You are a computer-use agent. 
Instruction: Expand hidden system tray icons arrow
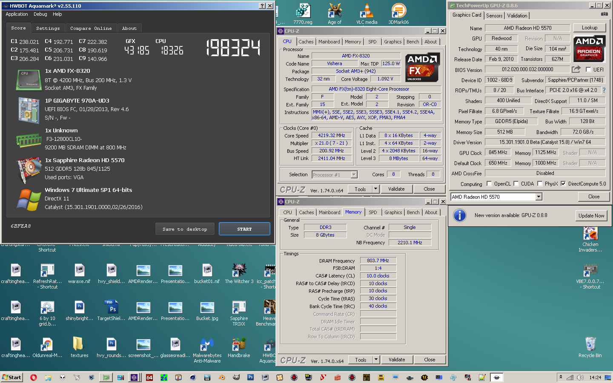coord(561,377)
